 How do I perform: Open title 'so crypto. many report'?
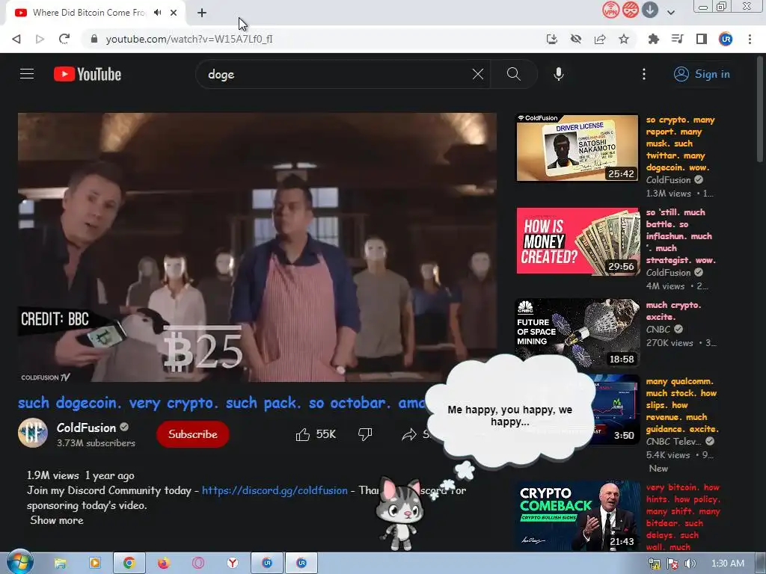coord(680,143)
